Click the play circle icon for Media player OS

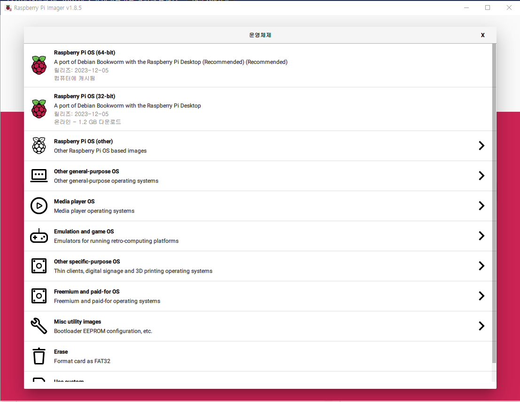39,206
